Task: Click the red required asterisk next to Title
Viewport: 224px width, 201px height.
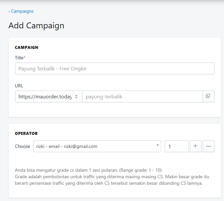Action: (25, 57)
